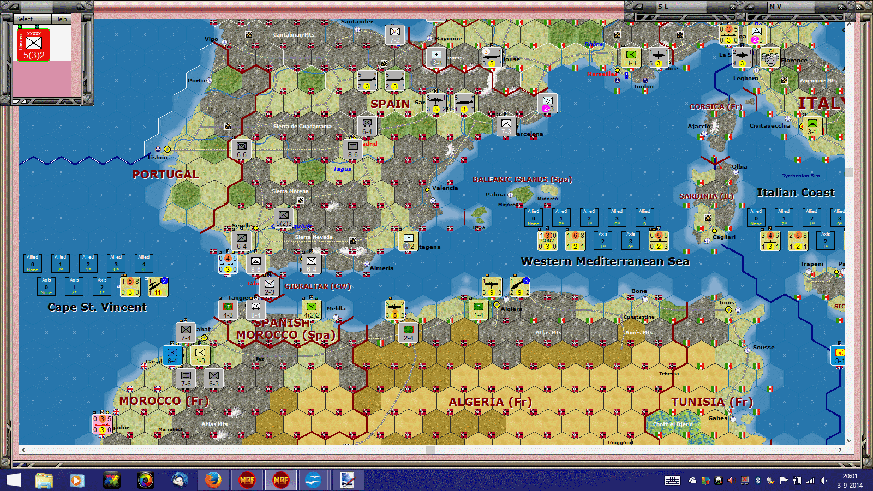Select the 5(2)3 unit near Seville

pyautogui.click(x=283, y=218)
